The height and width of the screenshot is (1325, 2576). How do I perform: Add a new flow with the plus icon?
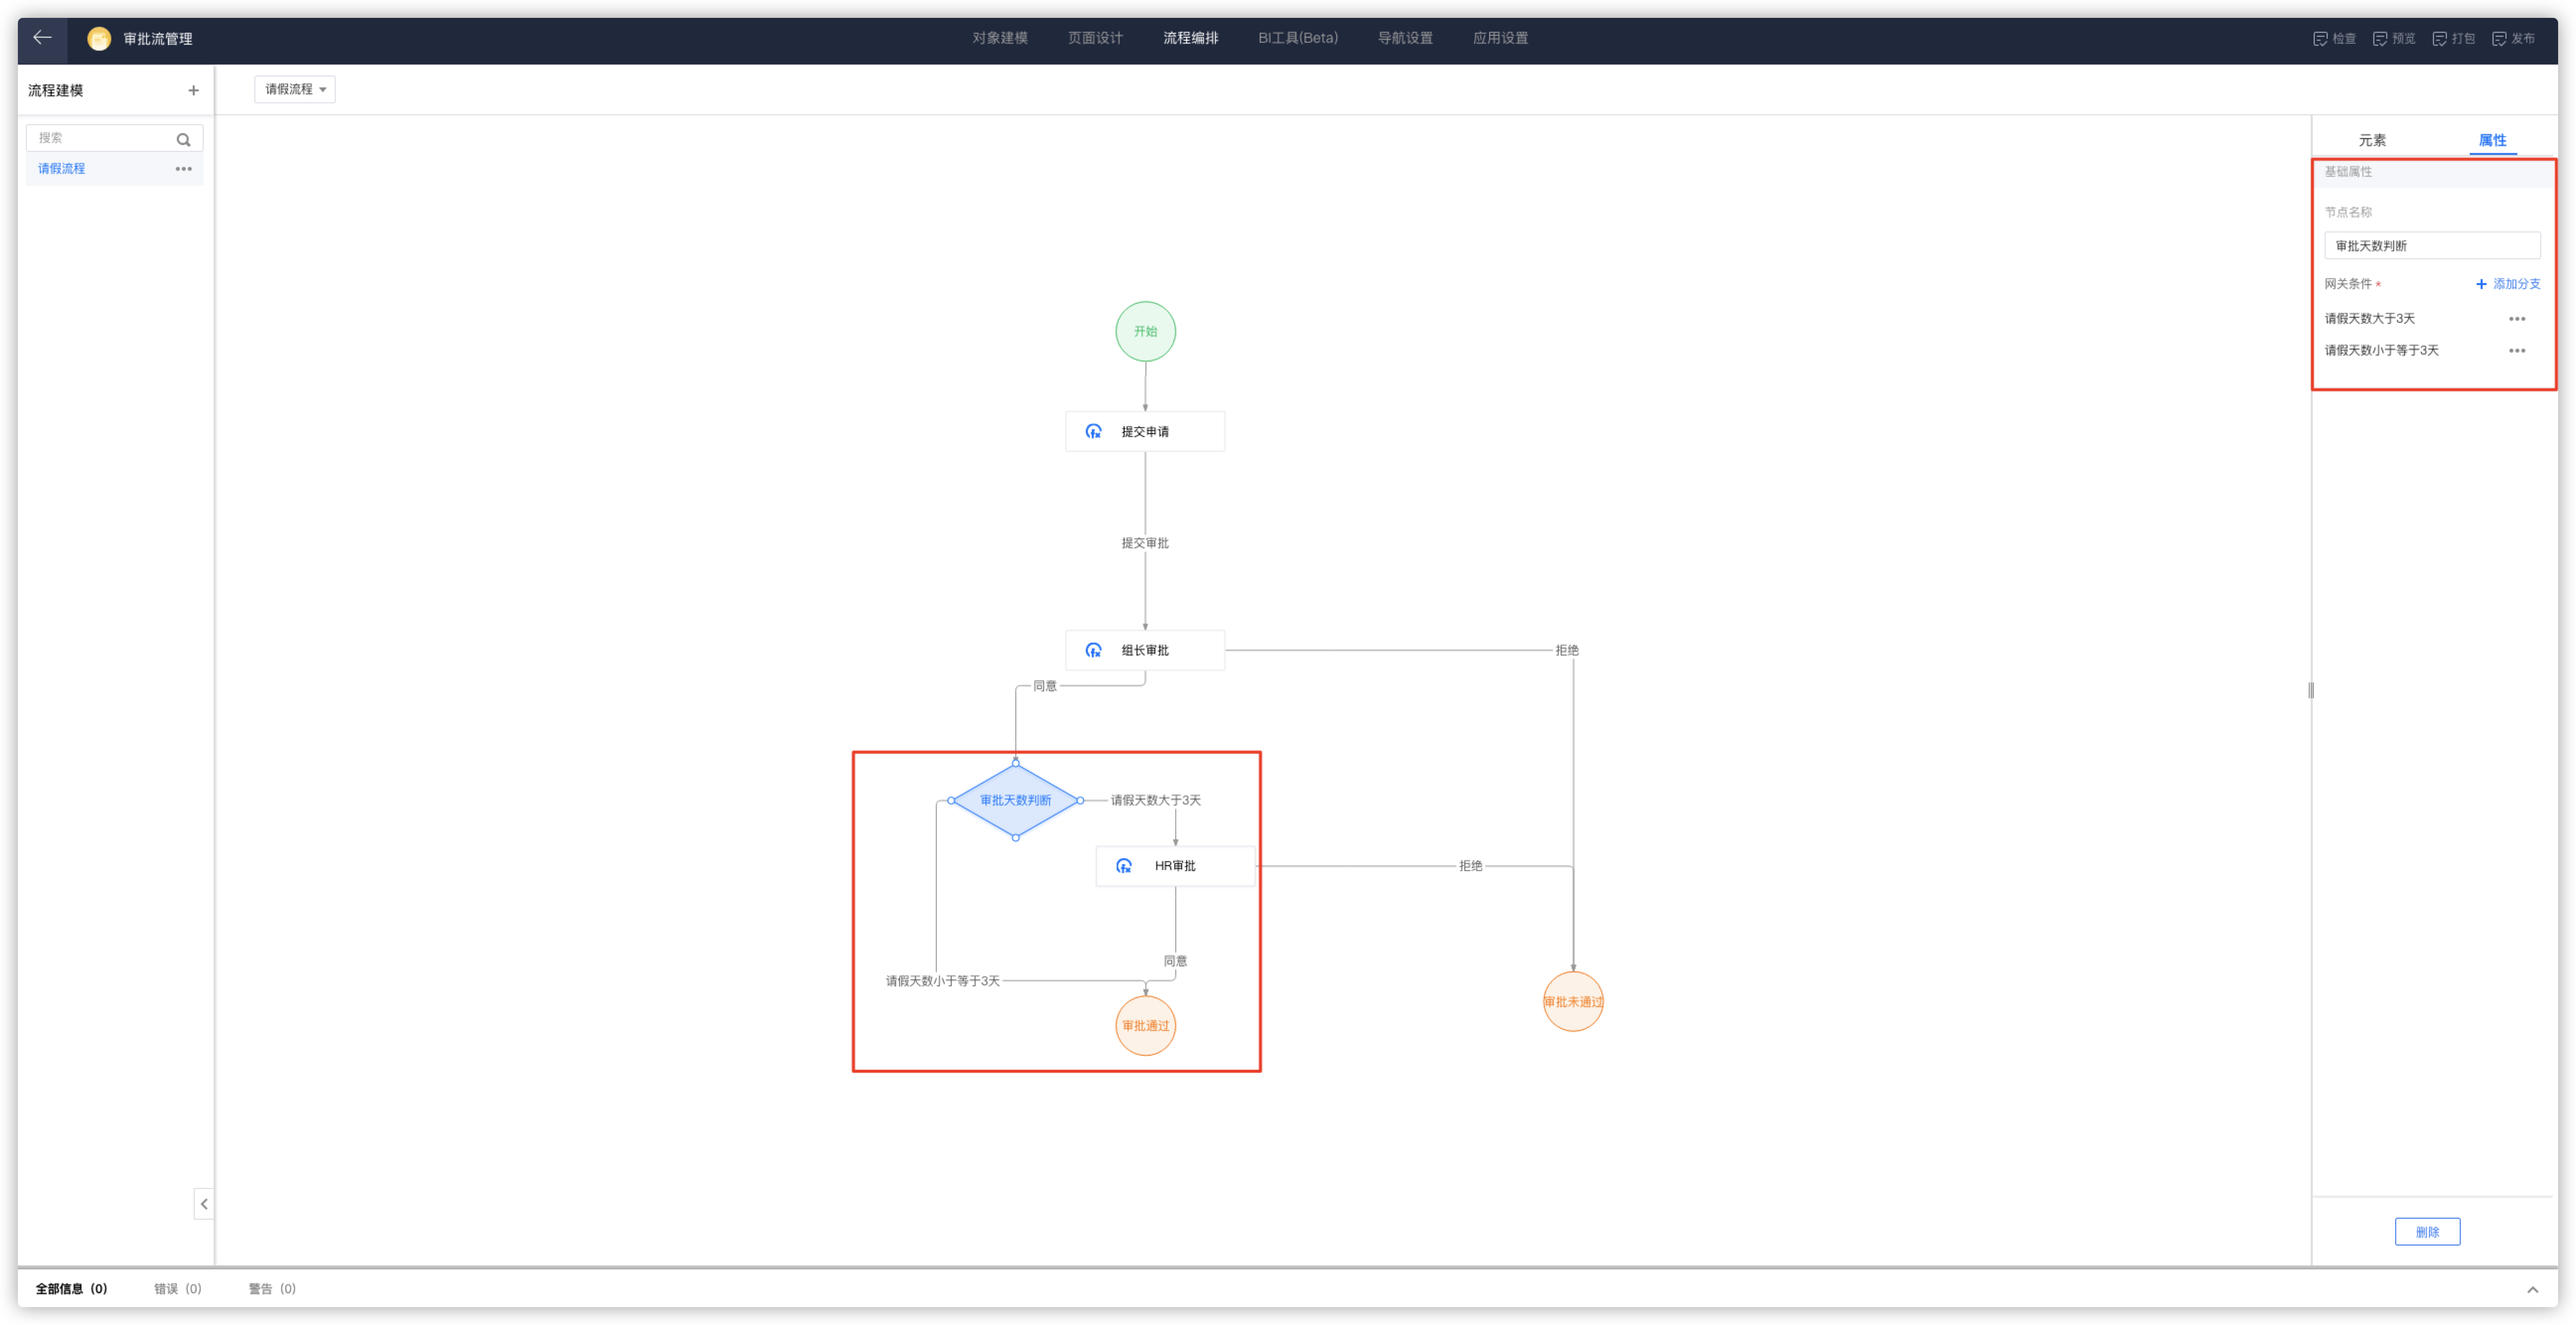click(x=193, y=90)
